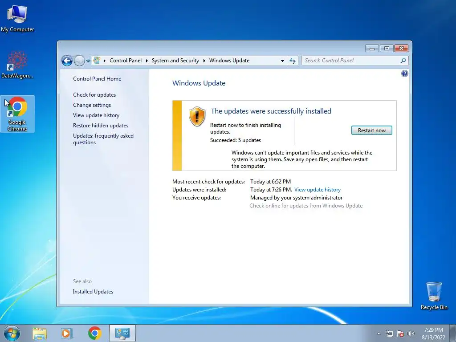Close the Windows Update window
Screen dimensions: 456x342
[401, 48]
